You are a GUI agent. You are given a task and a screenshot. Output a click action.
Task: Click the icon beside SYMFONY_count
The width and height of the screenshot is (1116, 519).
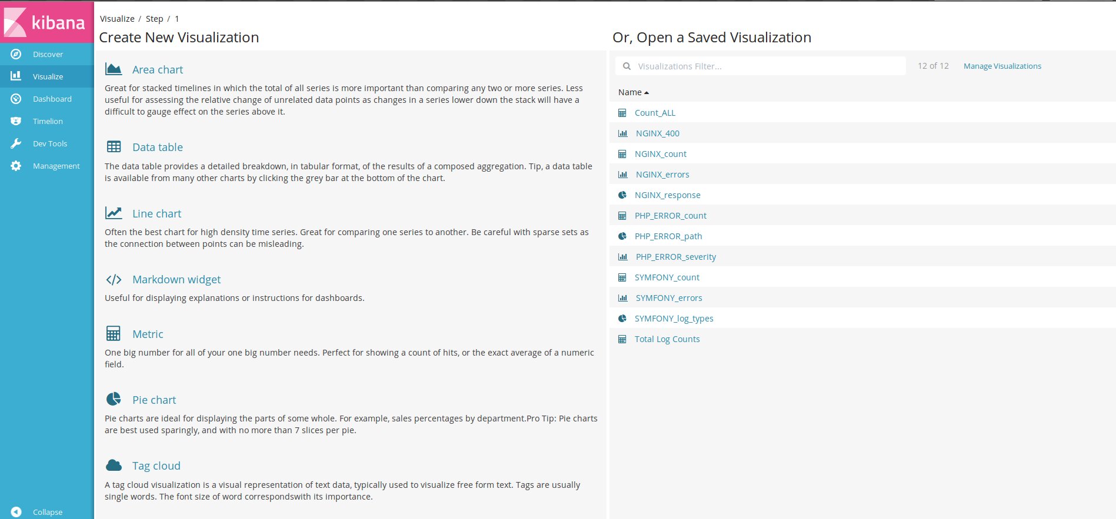pyautogui.click(x=622, y=277)
